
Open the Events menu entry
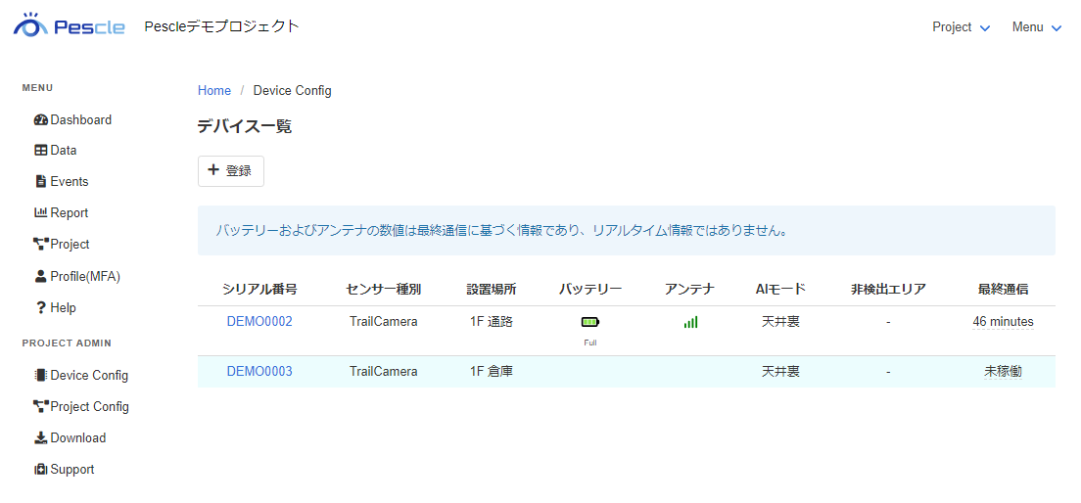coord(62,181)
